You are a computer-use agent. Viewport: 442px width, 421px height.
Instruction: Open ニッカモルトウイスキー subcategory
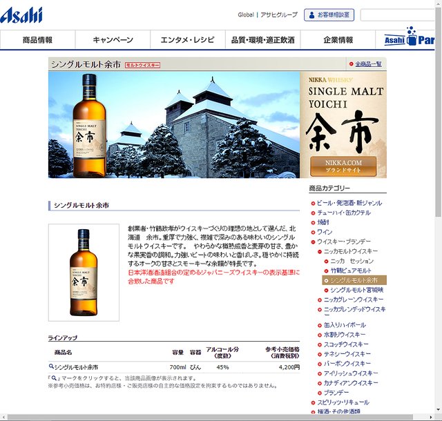pyautogui.click(x=351, y=251)
